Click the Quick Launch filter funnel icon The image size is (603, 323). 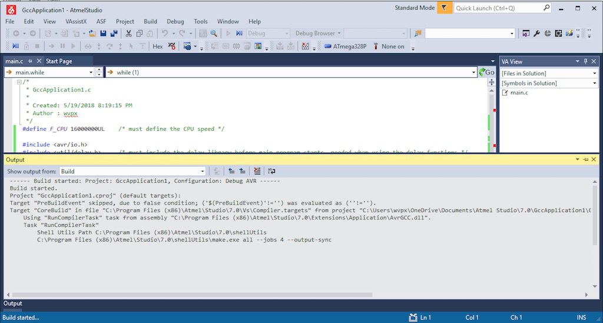444,8
